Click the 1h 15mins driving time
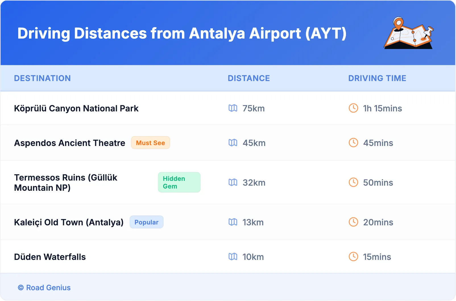This screenshot has height=301, width=456. tap(382, 108)
